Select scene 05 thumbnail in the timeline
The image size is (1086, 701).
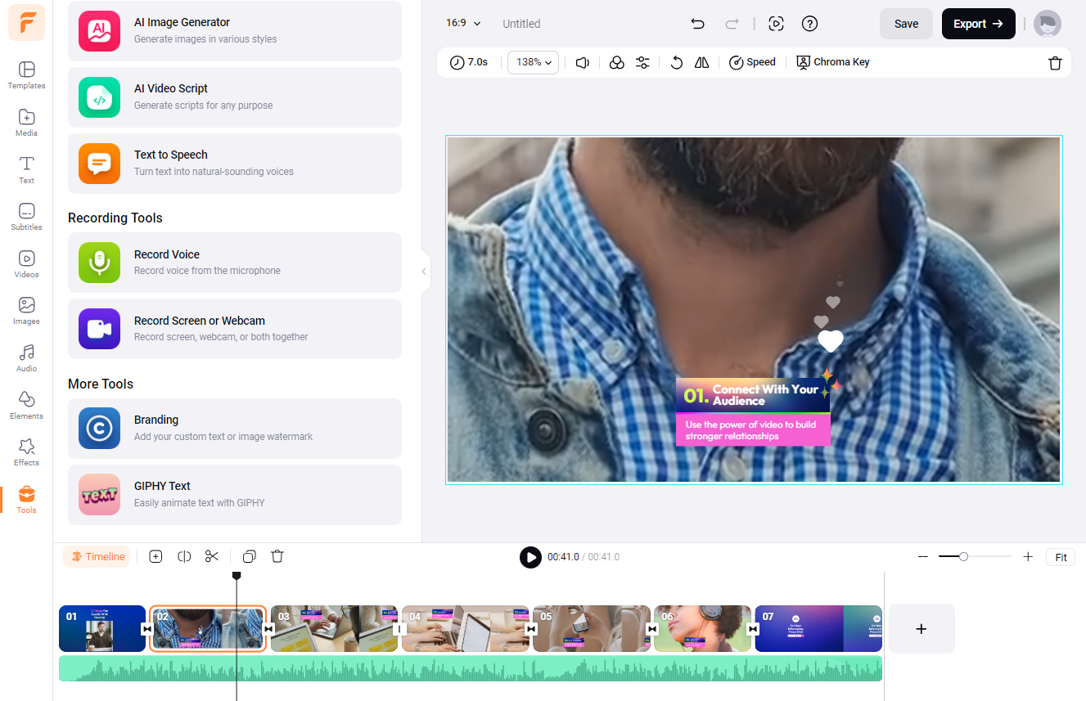coord(591,628)
